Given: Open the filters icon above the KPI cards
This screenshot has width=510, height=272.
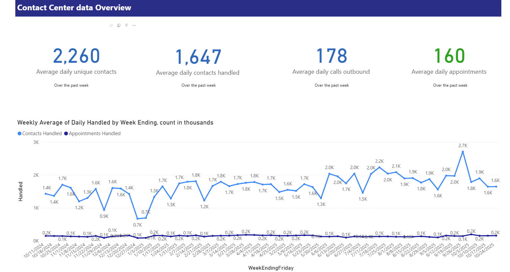Looking at the screenshot, I should (x=126, y=25).
